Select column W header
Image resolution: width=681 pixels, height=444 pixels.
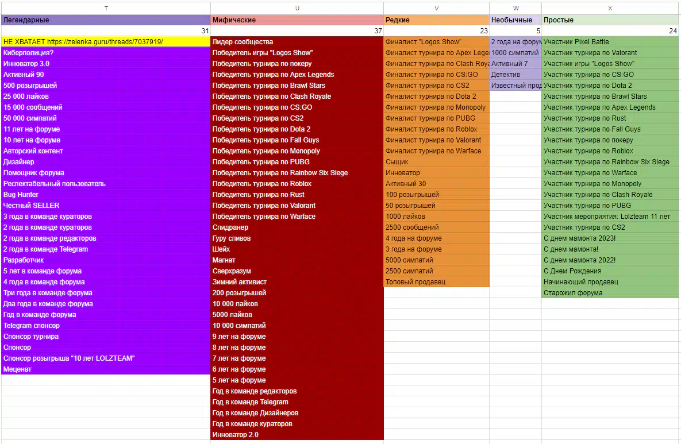pos(515,8)
